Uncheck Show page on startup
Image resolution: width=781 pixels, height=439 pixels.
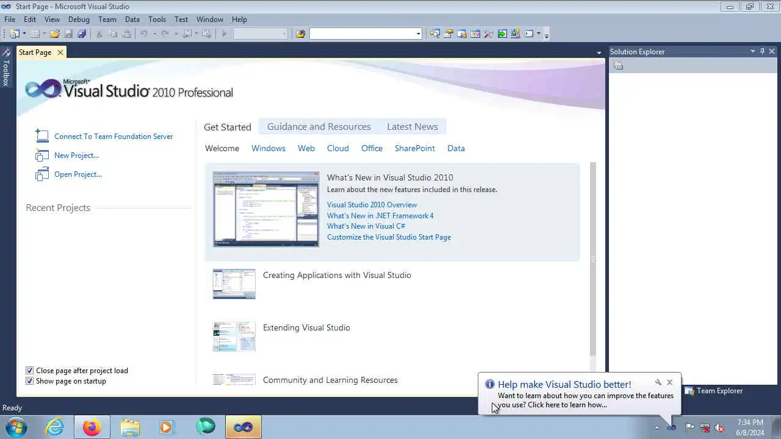coord(29,381)
